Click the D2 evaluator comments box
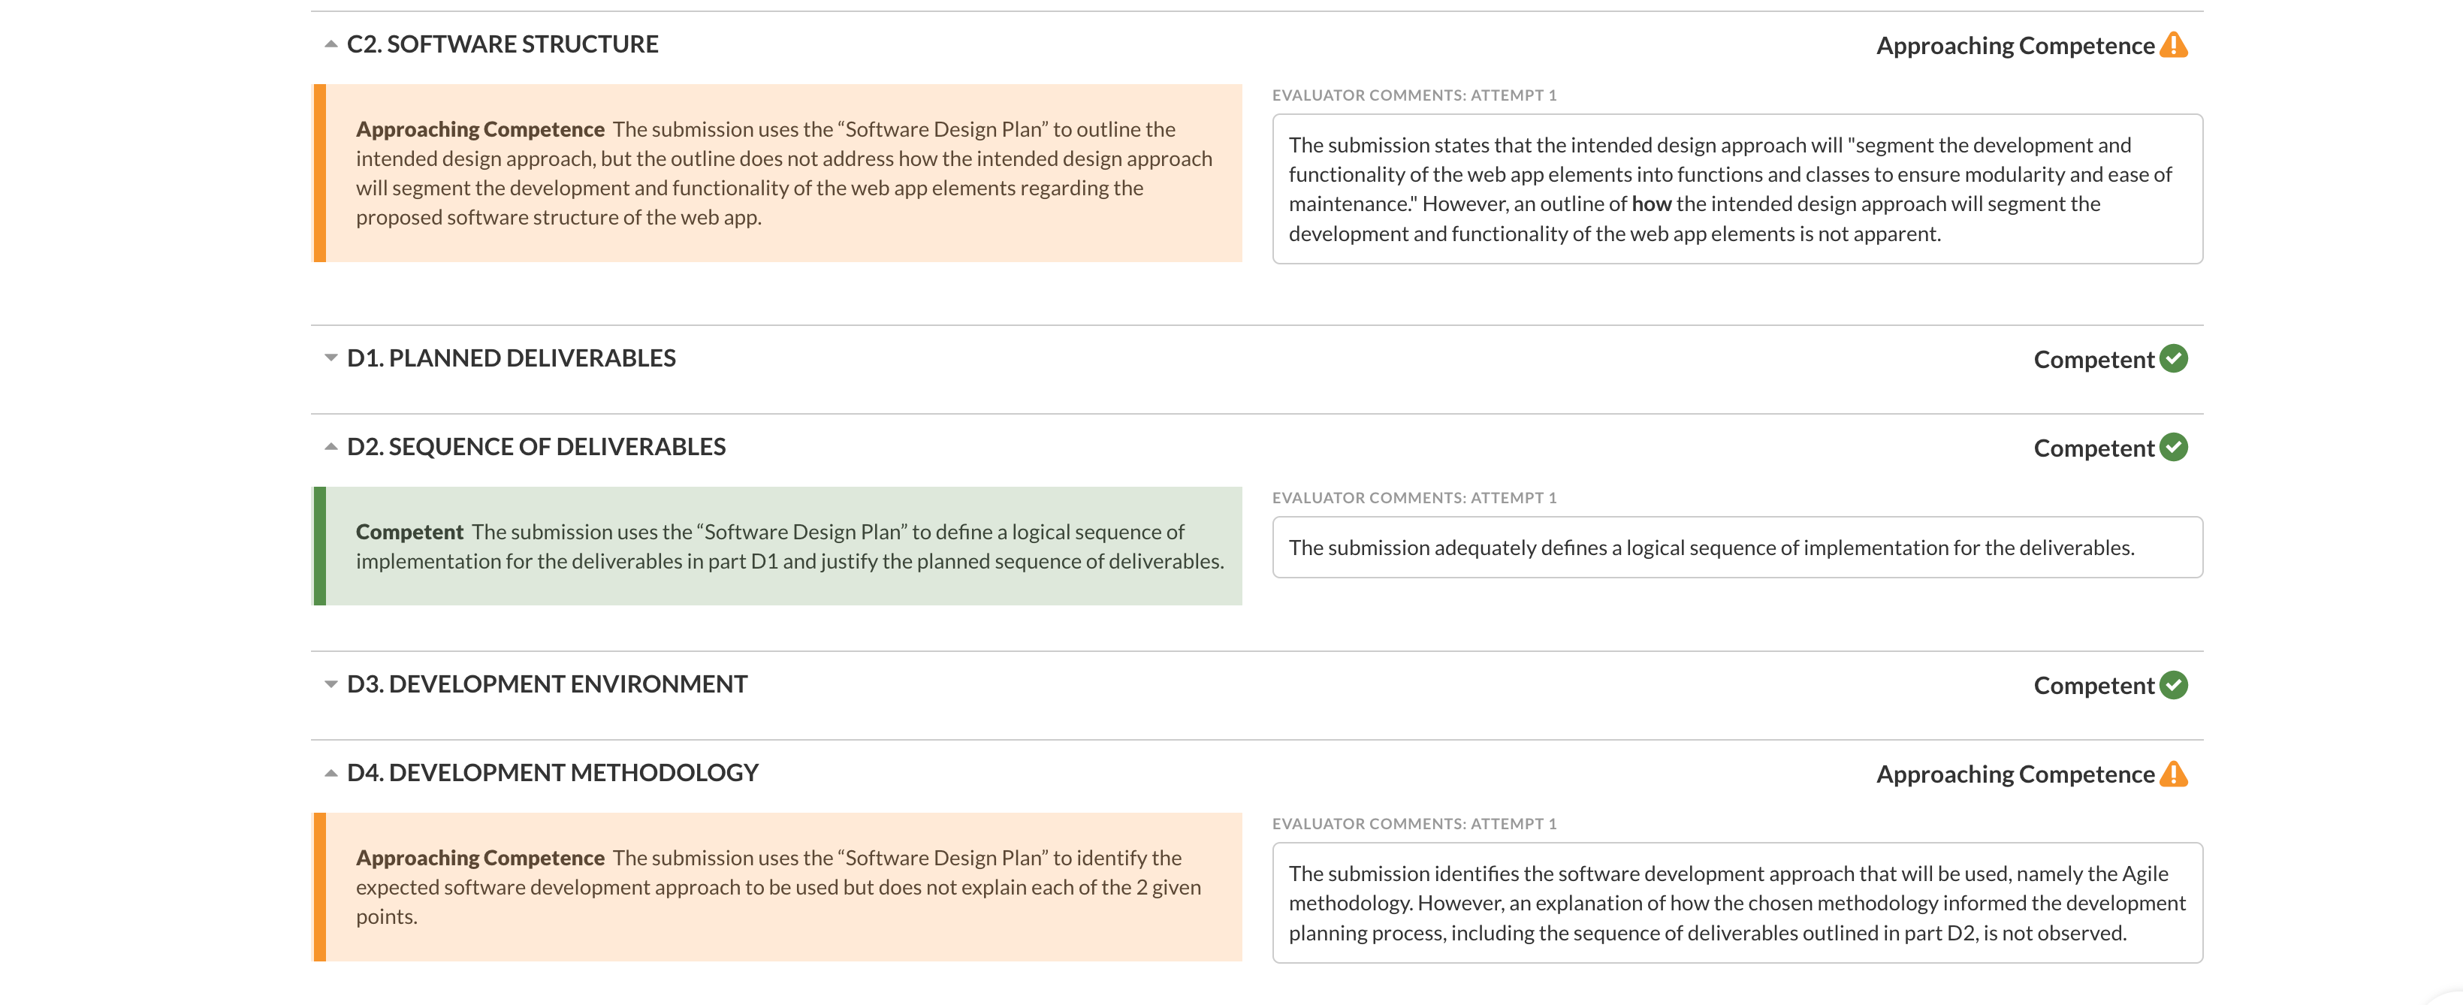The width and height of the screenshot is (2463, 1005). click(x=1737, y=548)
